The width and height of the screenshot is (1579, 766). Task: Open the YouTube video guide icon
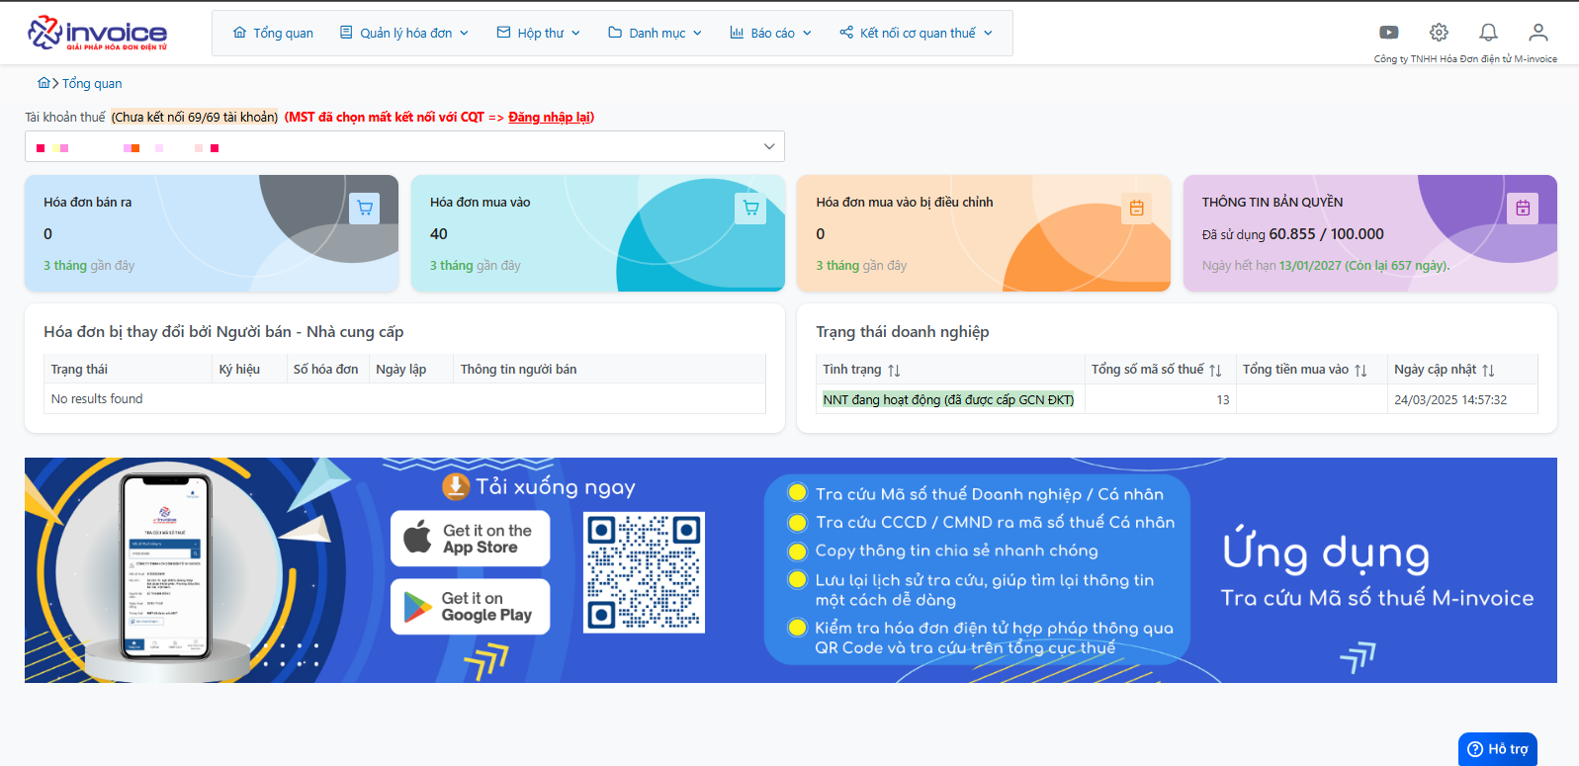pyautogui.click(x=1389, y=33)
